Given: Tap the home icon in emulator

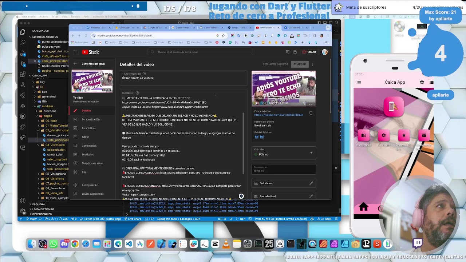Looking at the screenshot, I should tap(363, 207).
